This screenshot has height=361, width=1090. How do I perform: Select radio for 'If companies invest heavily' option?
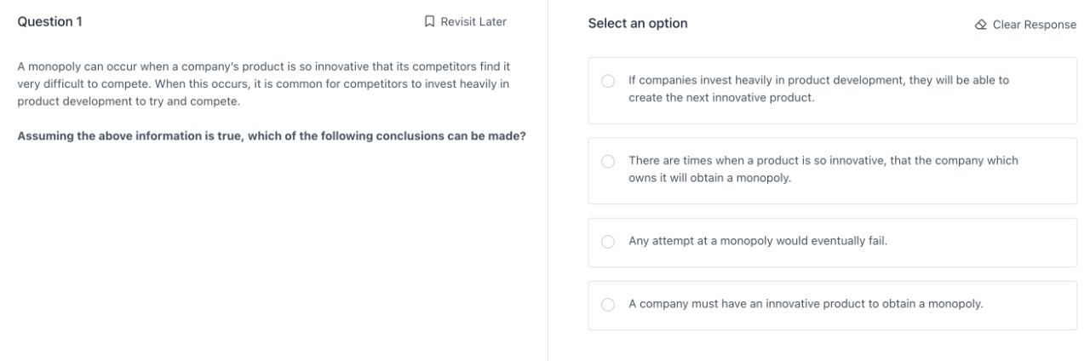[608, 81]
